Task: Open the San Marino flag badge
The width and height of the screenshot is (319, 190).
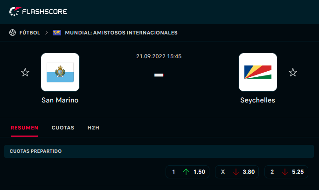Action: click(60, 72)
